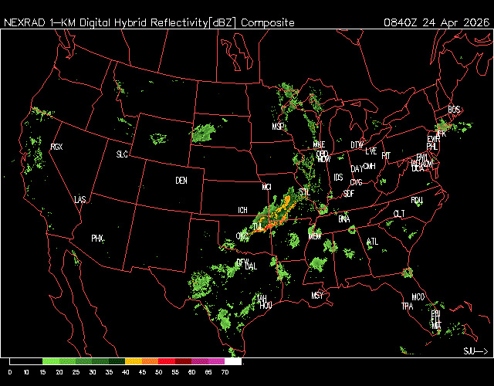Click the MSP station marker
This screenshot has height=386, width=494.
click(x=278, y=126)
